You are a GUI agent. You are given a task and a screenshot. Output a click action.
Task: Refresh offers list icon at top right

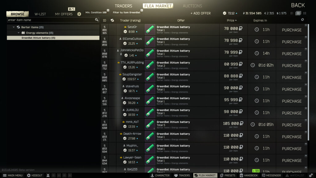302,19
